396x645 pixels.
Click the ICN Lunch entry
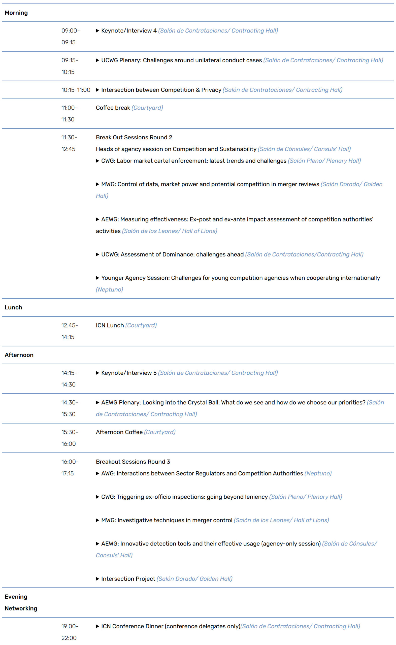(110, 326)
